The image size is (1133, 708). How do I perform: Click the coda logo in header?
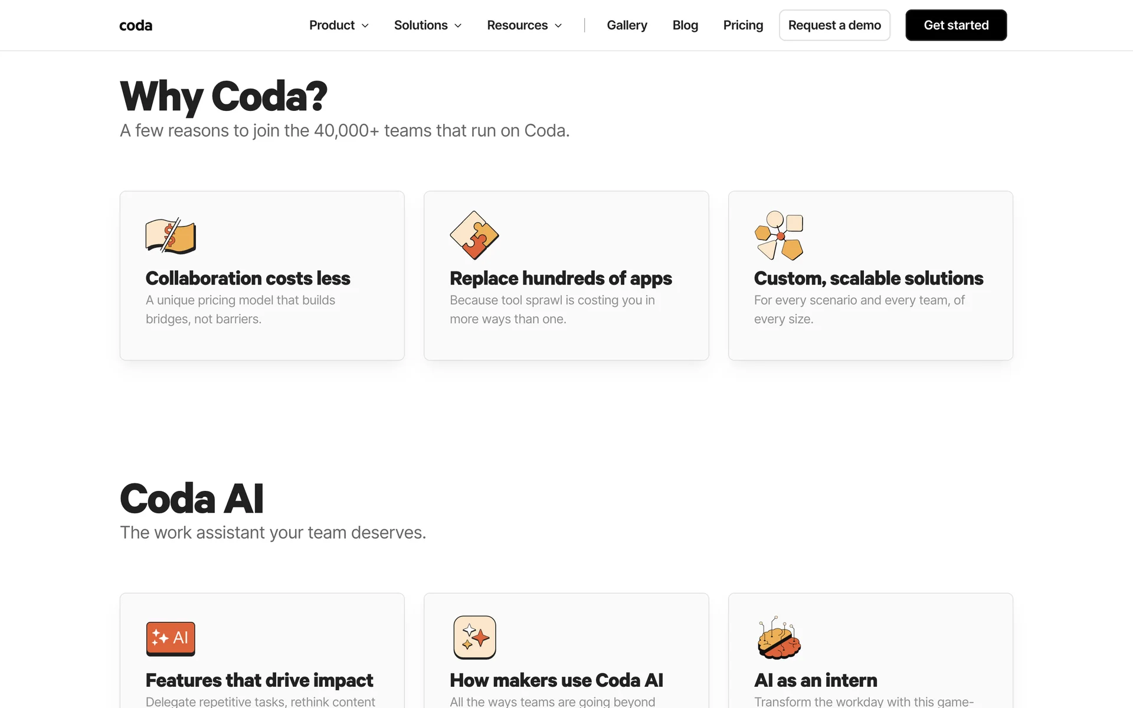(136, 25)
